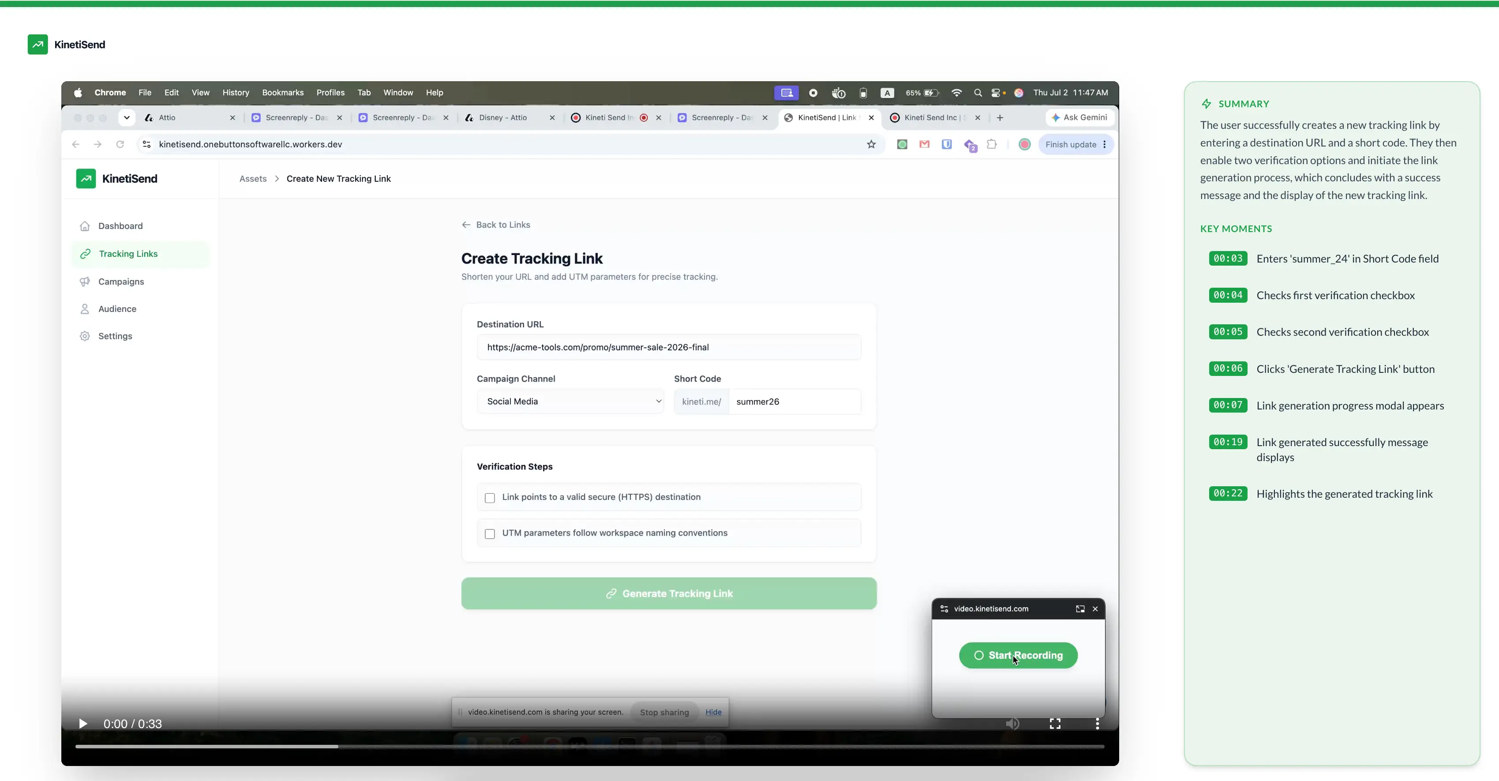Click Assets breadcrumb link
The width and height of the screenshot is (1499, 781).
(x=253, y=179)
